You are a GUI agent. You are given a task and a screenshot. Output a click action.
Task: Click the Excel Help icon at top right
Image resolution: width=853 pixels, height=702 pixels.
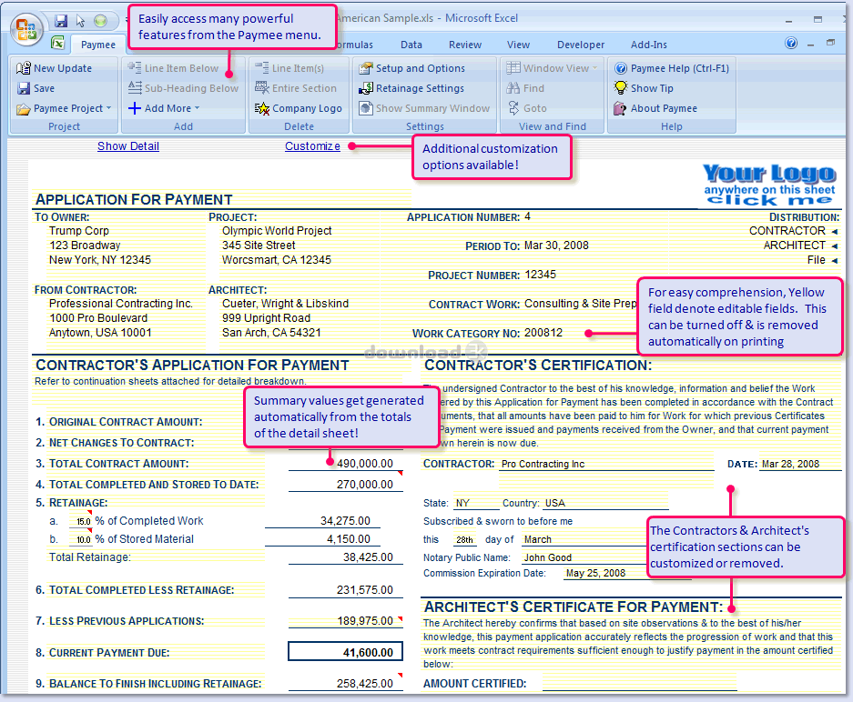tap(791, 43)
